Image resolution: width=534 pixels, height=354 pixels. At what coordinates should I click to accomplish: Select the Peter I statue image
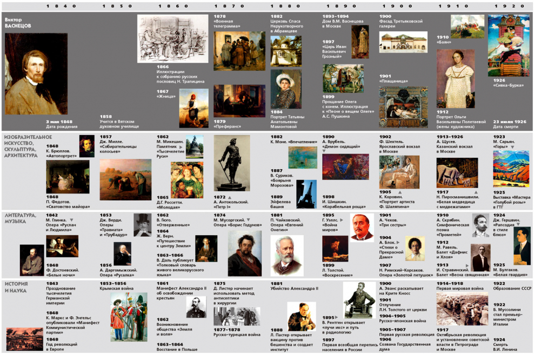(232, 163)
